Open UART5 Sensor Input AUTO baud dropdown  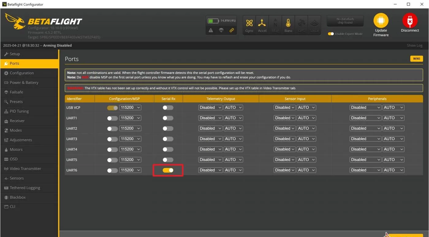(x=306, y=160)
